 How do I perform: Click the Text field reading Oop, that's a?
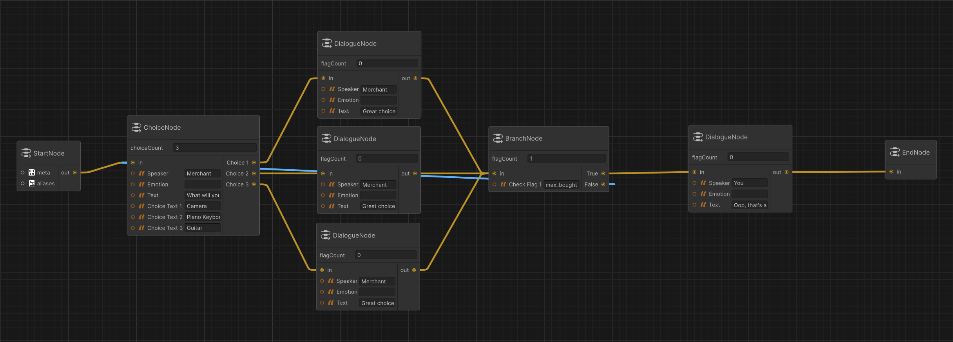(750, 205)
